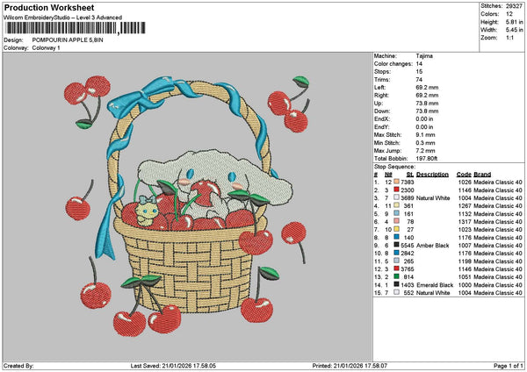Screen dimensions: 527x372
Task: Click thread code 1132
Action: pyautogui.click(x=465, y=214)
